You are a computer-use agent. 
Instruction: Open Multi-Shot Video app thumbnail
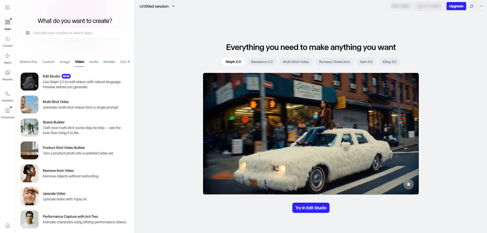coord(30,105)
